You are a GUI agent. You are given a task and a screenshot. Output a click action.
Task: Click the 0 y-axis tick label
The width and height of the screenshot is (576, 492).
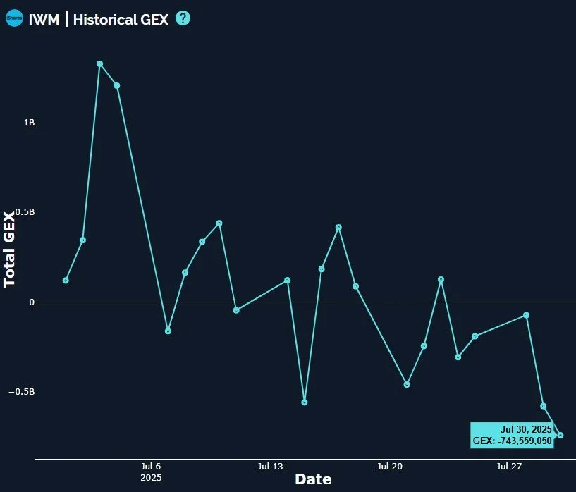pyautogui.click(x=32, y=302)
